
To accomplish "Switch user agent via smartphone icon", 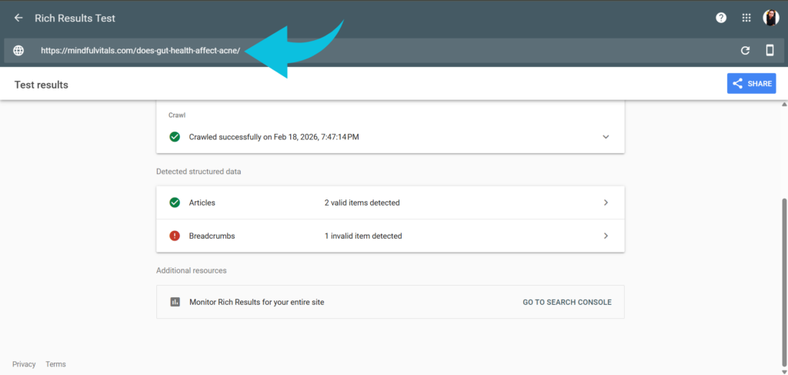I will [770, 50].
